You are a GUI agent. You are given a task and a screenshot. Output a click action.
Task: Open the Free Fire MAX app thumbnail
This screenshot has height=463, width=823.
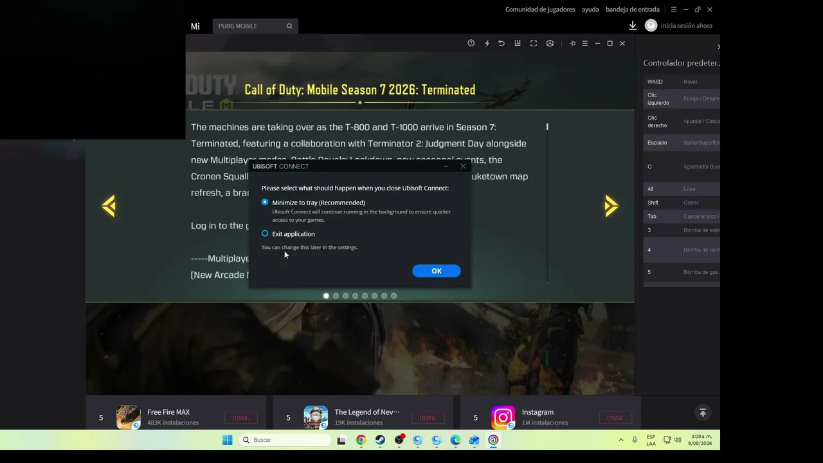coord(129,417)
